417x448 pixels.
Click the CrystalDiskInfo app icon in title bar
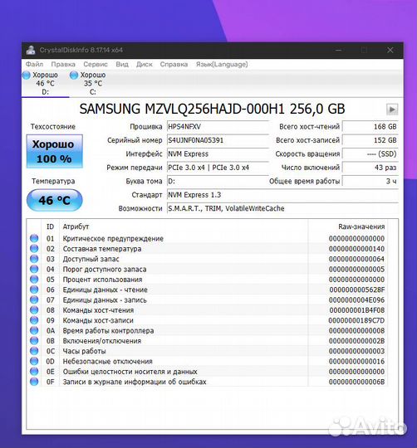click(x=31, y=50)
